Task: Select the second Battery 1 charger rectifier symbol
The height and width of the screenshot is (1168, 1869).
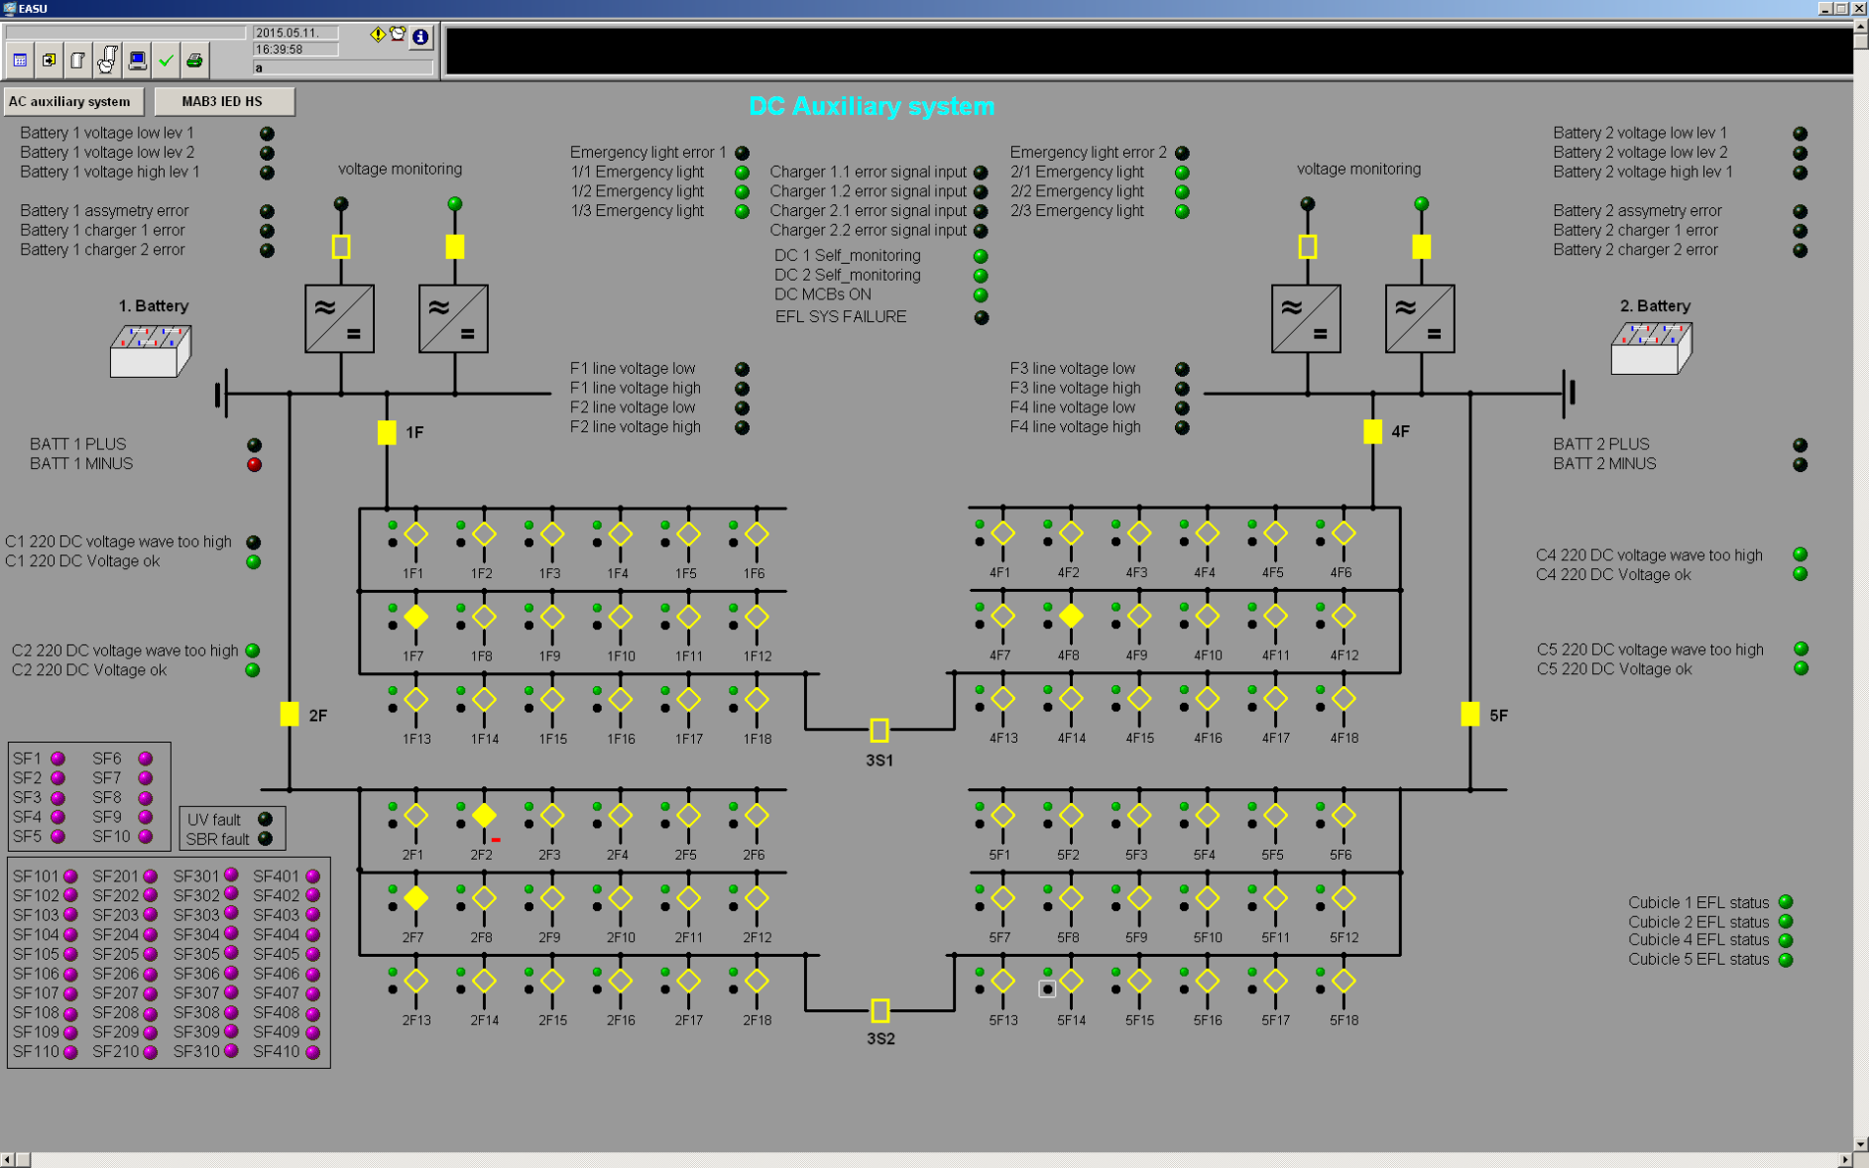Action: [454, 318]
